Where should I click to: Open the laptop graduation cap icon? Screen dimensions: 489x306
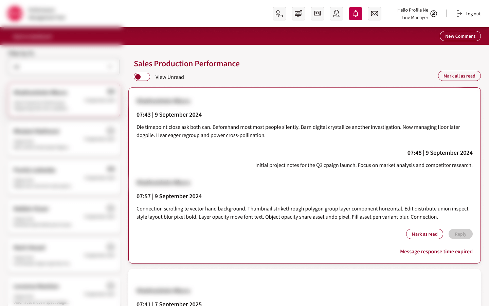pyautogui.click(x=317, y=14)
